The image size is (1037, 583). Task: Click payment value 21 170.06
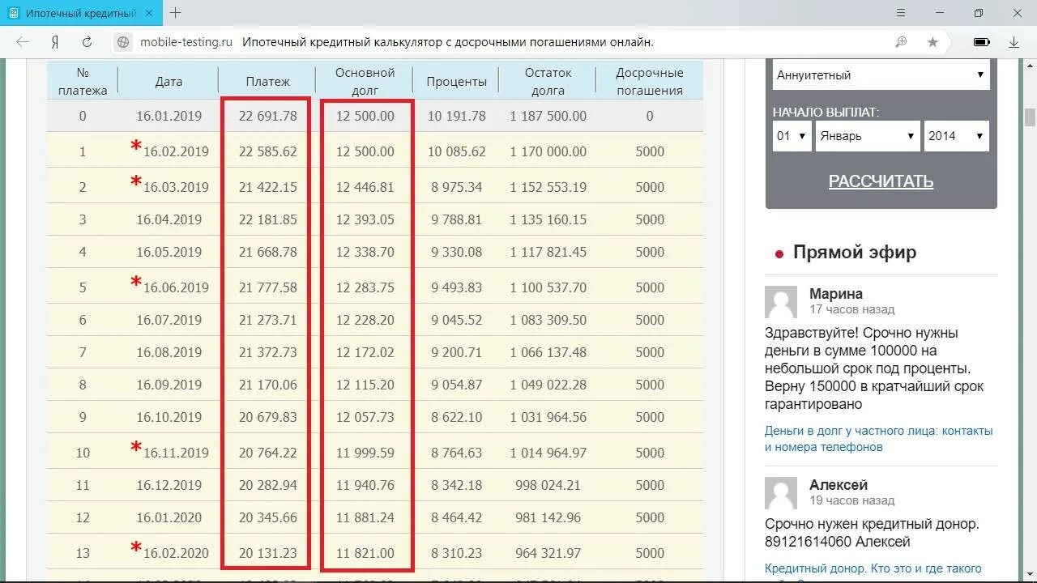click(x=267, y=385)
